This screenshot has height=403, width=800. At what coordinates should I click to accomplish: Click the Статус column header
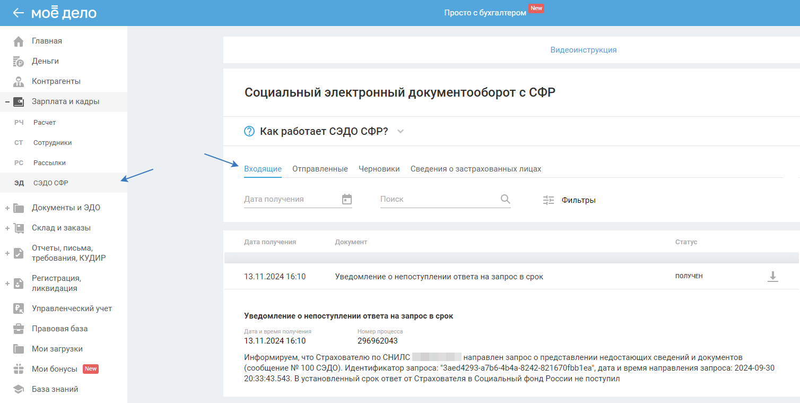pos(686,242)
